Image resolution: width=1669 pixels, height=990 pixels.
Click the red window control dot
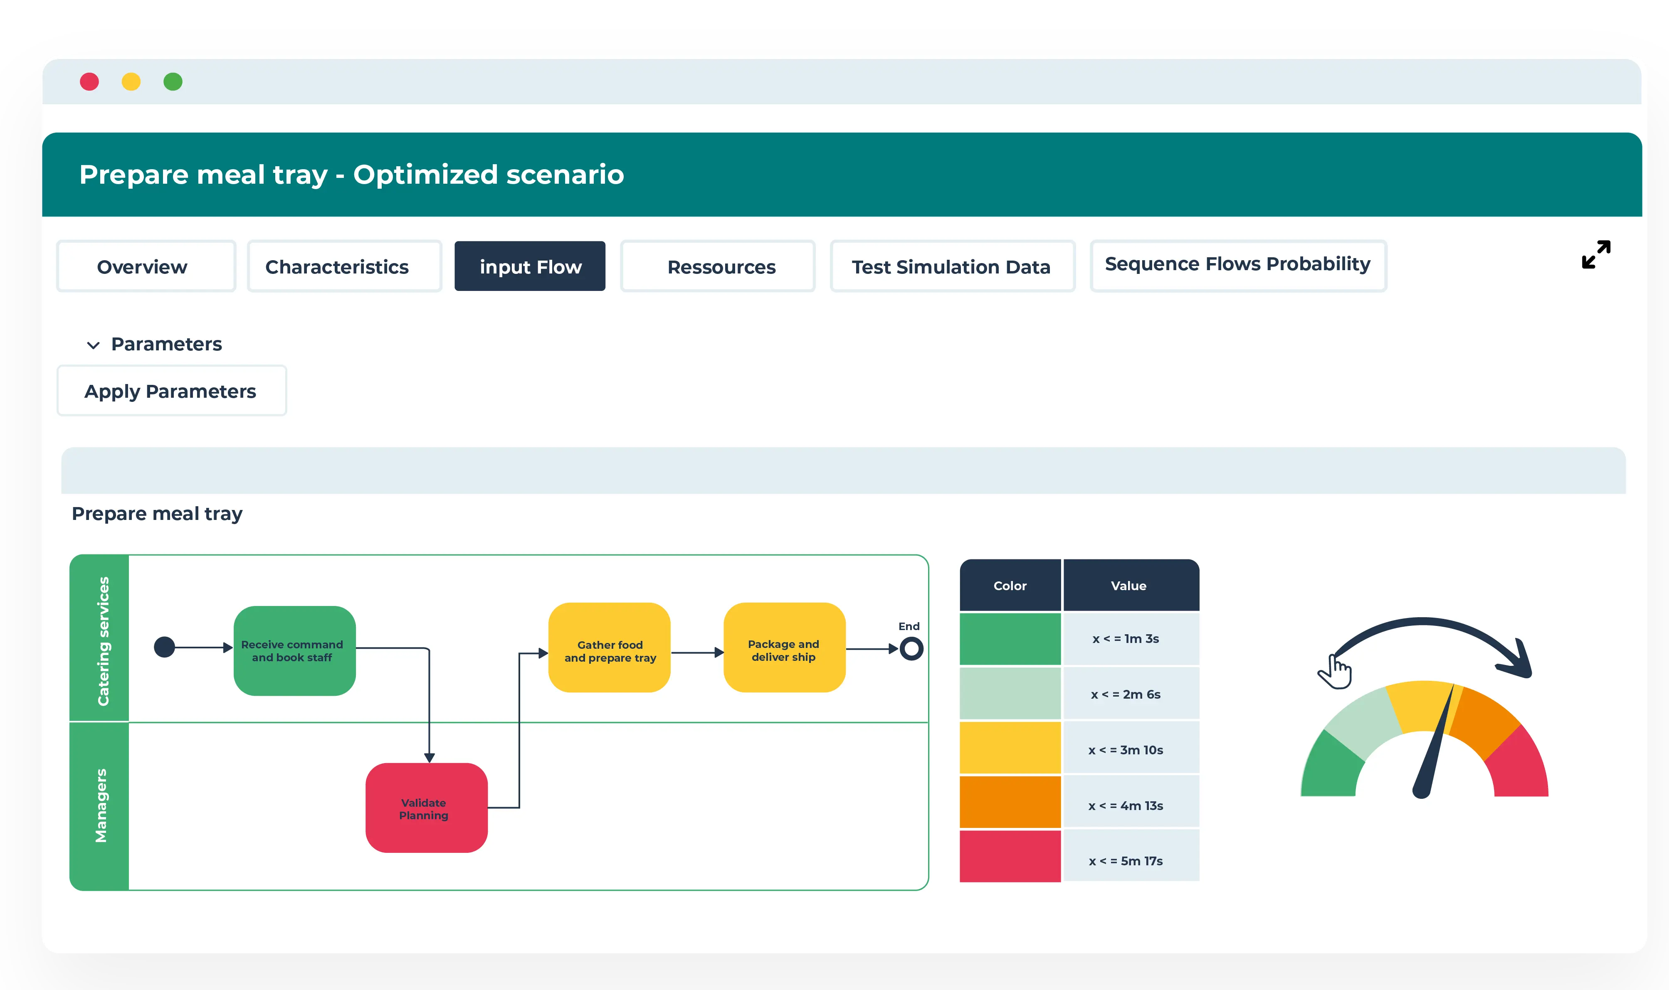tap(89, 81)
